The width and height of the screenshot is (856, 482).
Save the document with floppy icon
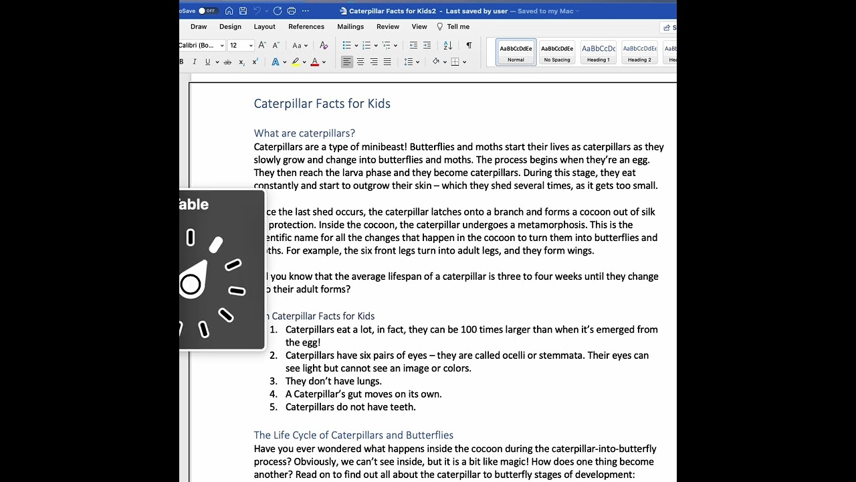(243, 11)
